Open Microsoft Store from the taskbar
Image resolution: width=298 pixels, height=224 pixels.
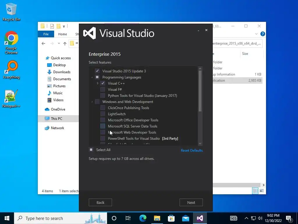coord(171,218)
